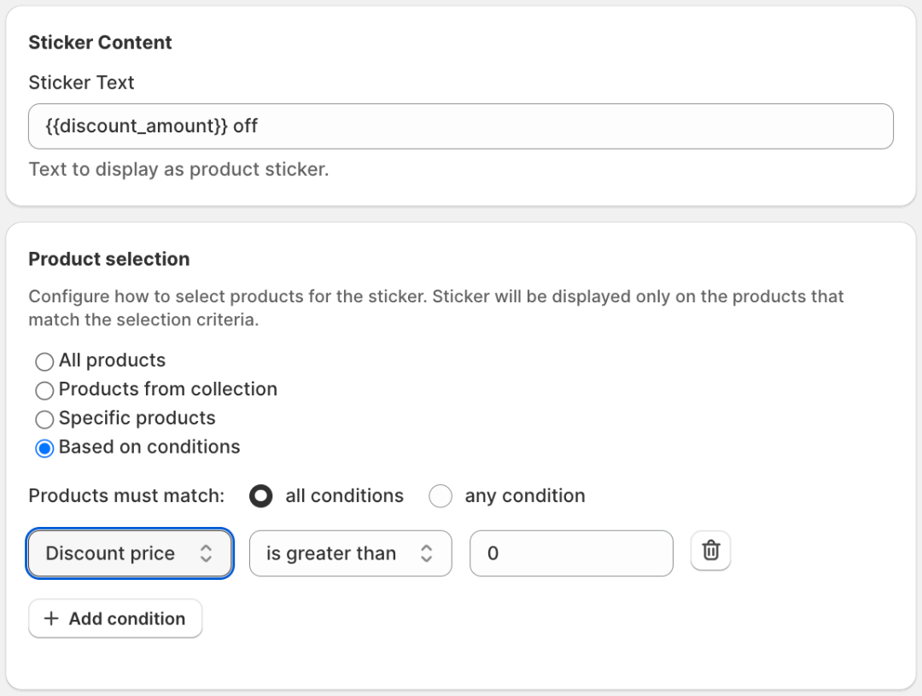
Task: Click the plus icon in Add condition
Action: 51,619
